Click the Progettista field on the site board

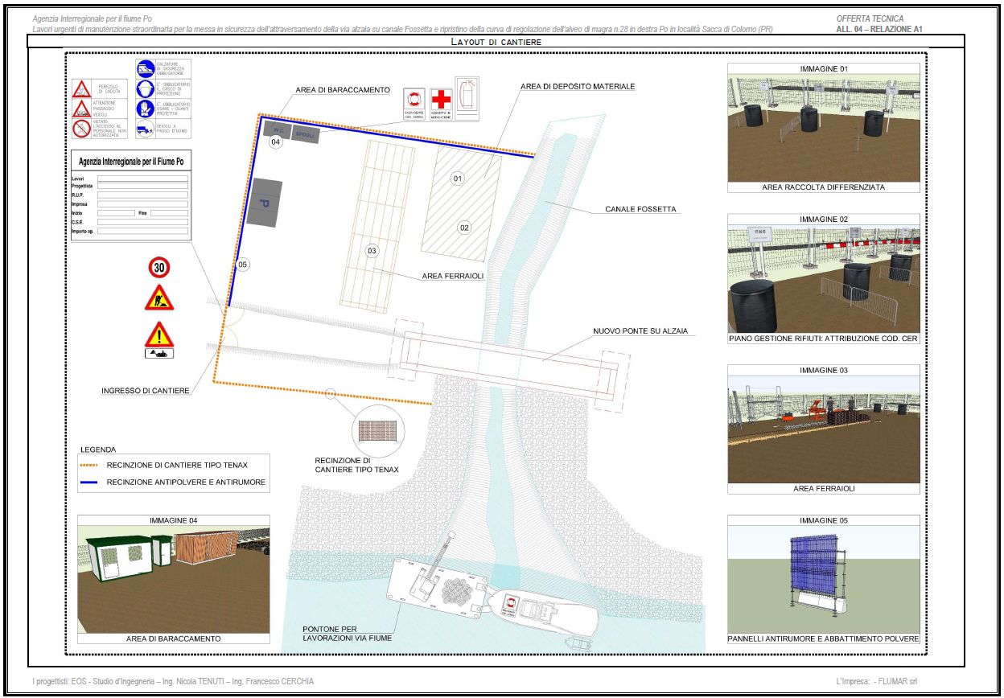[142, 187]
